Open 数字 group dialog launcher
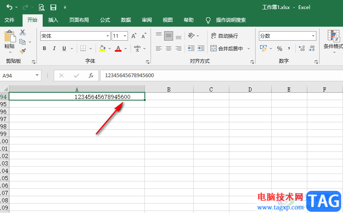The height and width of the screenshot is (213, 343). (316, 62)
